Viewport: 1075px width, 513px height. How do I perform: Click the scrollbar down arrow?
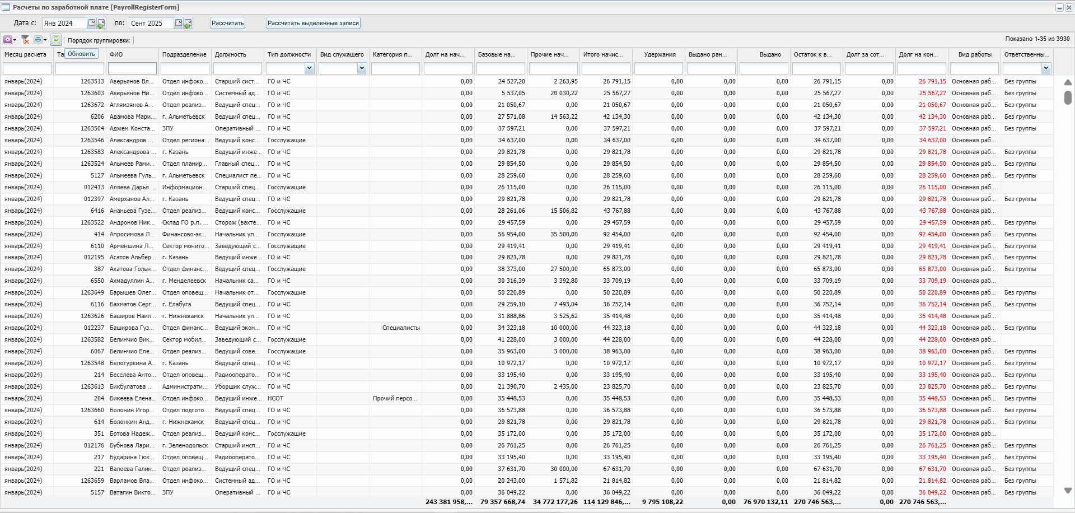[x=1068, y=490]
